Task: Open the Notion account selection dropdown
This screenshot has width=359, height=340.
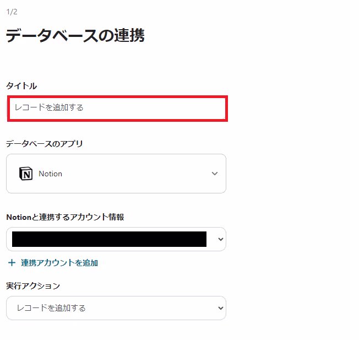Action: (x=116, y=239)
